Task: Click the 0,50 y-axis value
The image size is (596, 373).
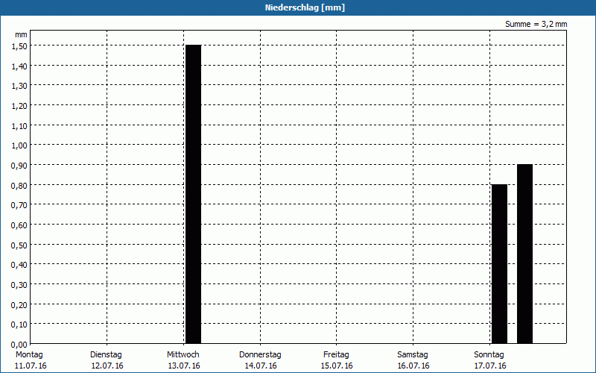Action: click(19, 245)
